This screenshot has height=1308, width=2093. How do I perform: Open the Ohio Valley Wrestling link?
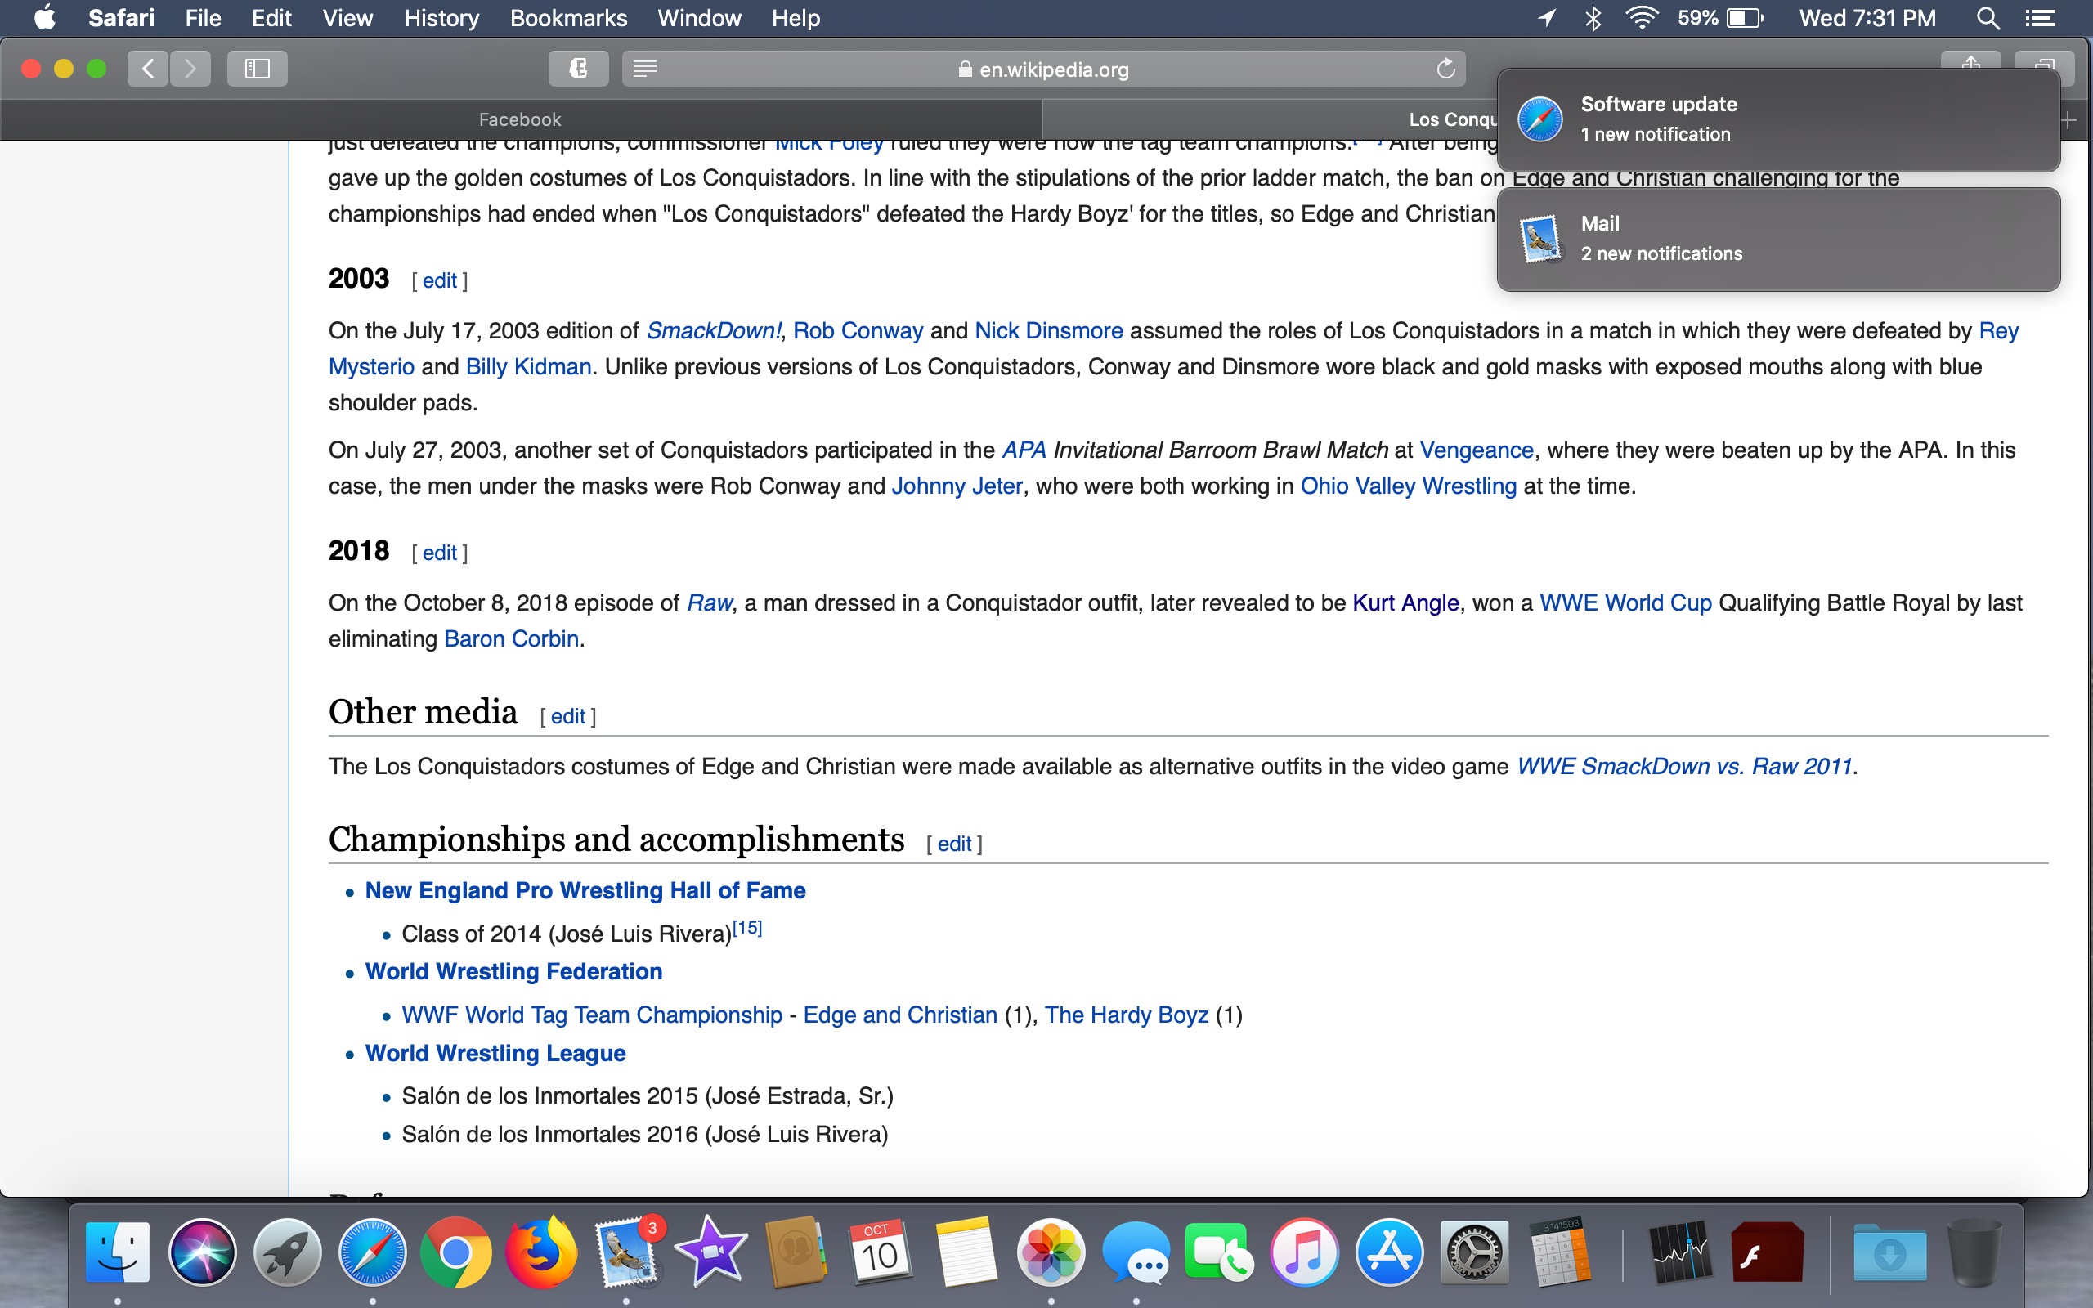coord(1408,486)
